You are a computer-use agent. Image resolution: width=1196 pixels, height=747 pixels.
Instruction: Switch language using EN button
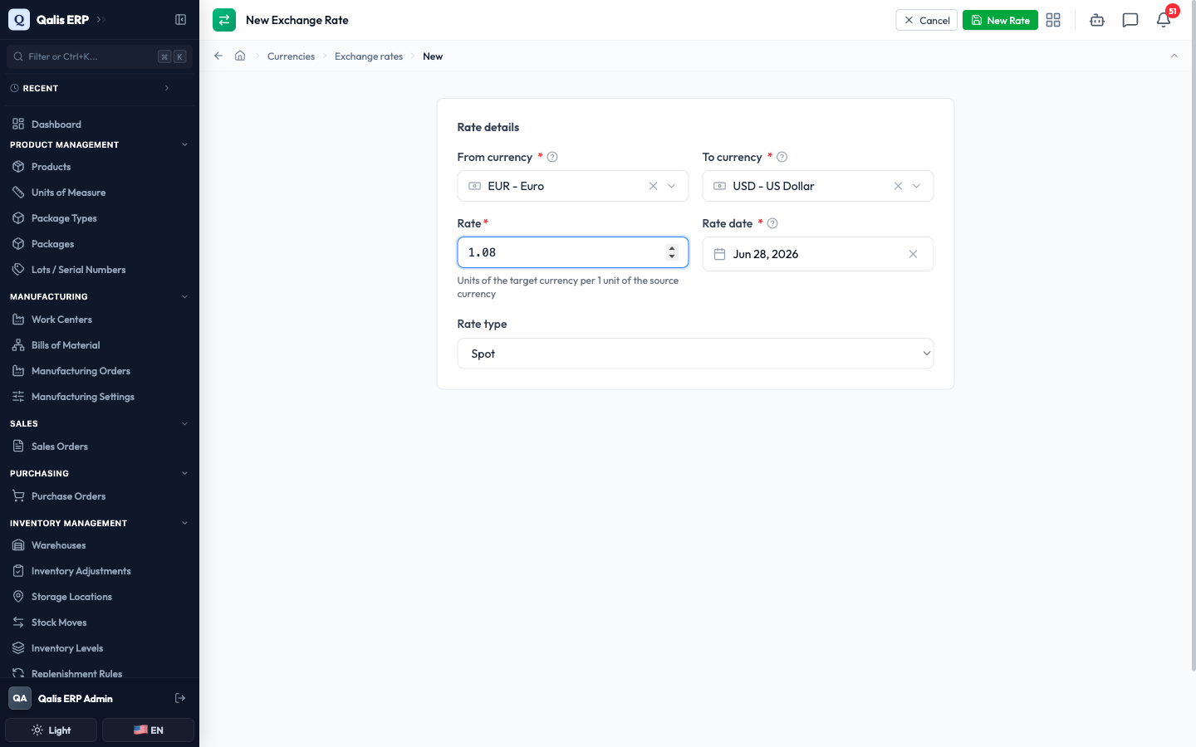click(148, 730)
